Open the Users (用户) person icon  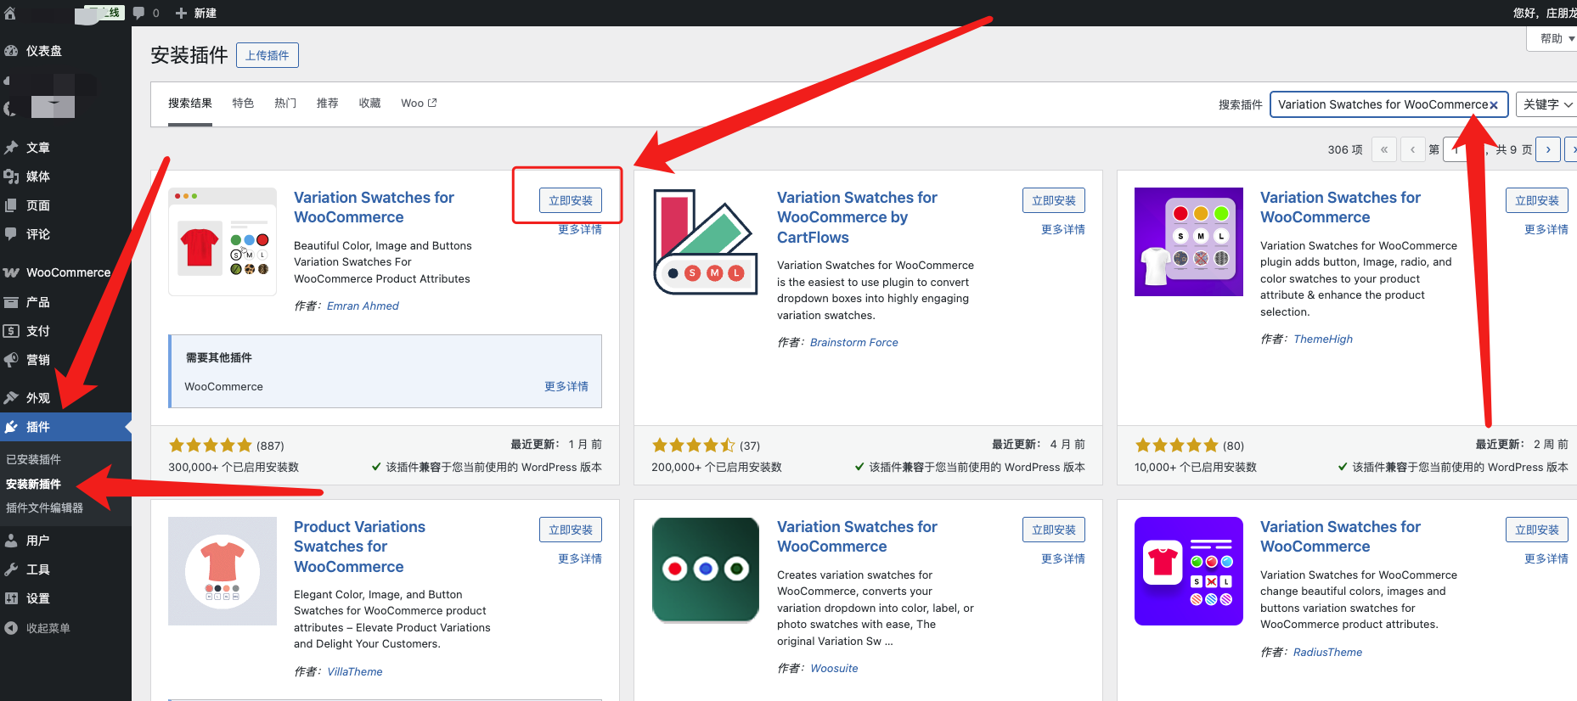(11, 541)
